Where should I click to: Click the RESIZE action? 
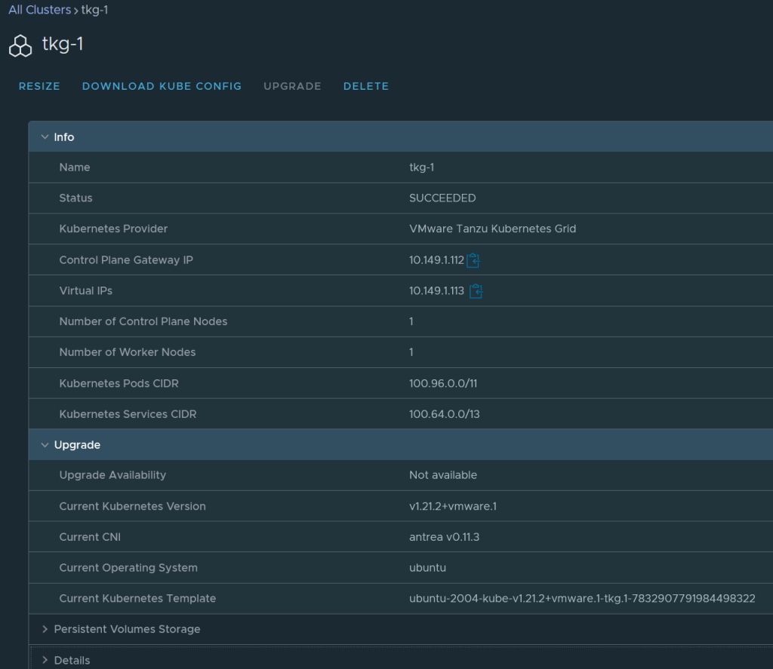click(39, 86)
